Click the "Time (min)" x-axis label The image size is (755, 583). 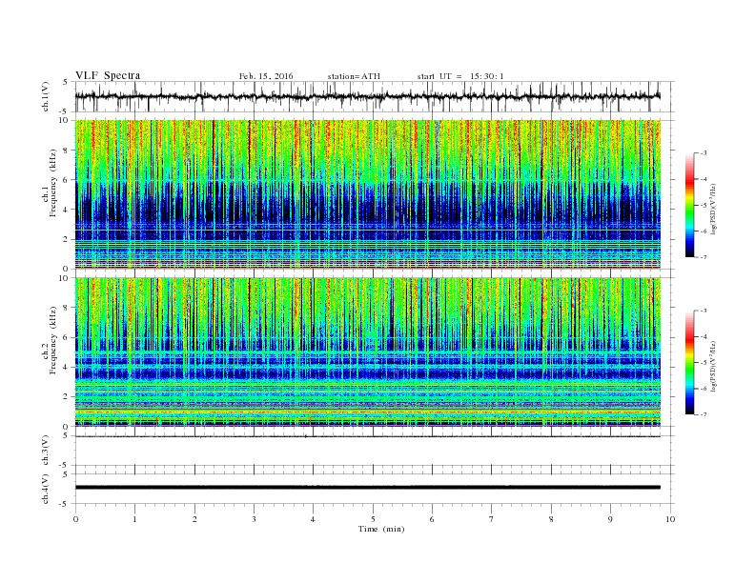tap(381, 529)
